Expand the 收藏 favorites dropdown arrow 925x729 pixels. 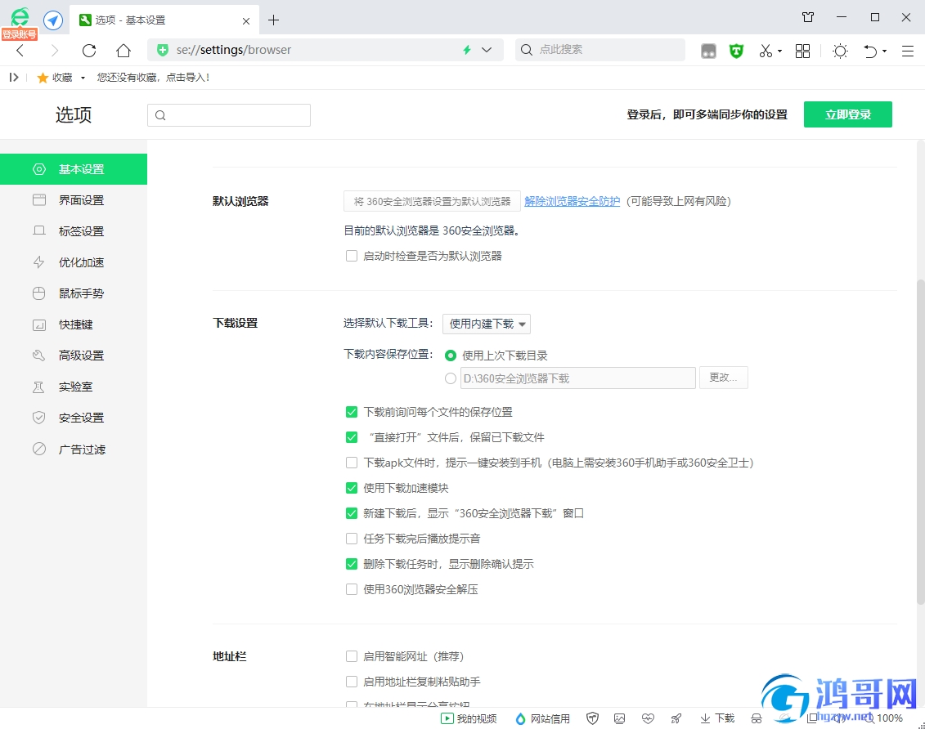pyautogui.click(x=83, y=78)
